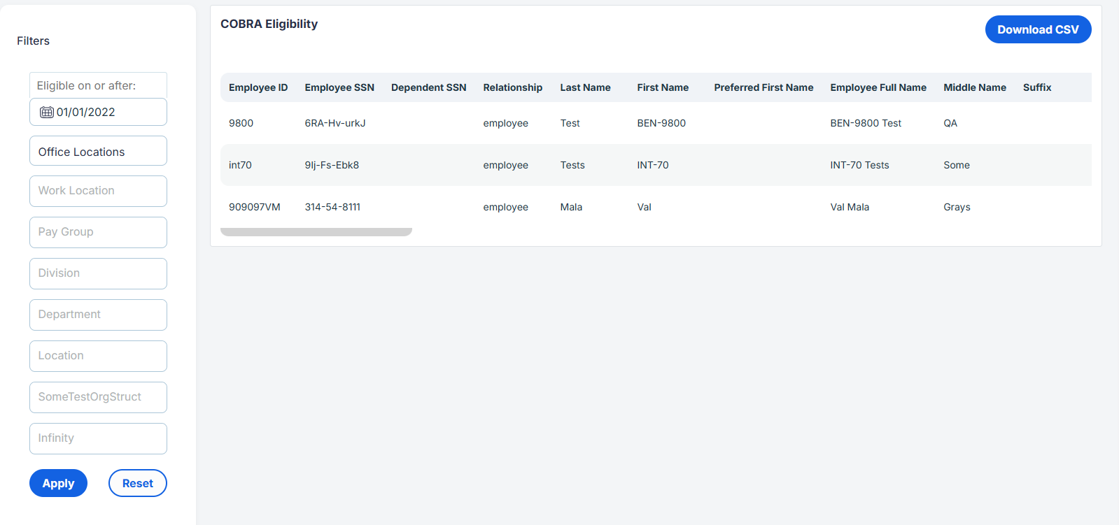
Task: Click the Eligible on or after date field
Action: (98, 112)
